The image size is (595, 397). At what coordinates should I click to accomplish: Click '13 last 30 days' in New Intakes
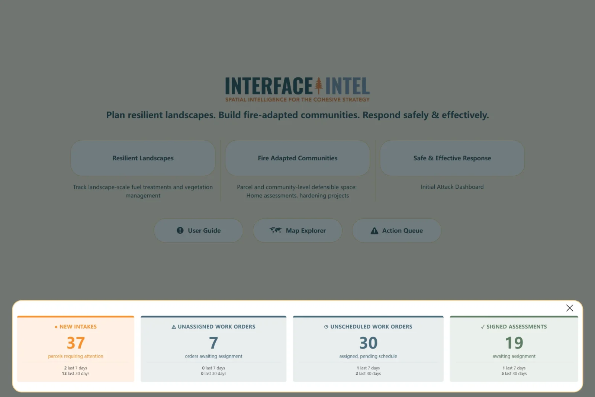tap(75, 374)
